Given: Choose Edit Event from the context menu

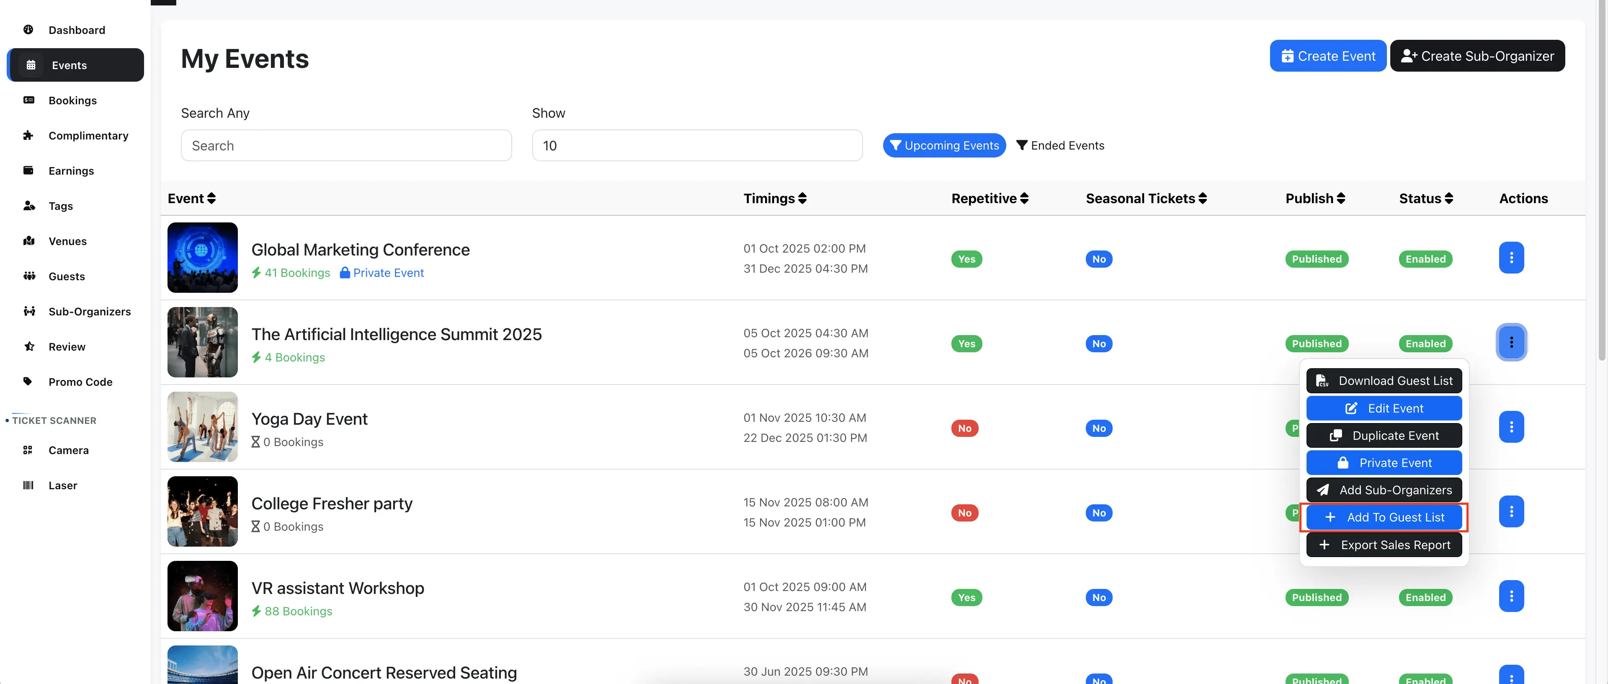Looking at the screenshot, I should point(1384,408).
